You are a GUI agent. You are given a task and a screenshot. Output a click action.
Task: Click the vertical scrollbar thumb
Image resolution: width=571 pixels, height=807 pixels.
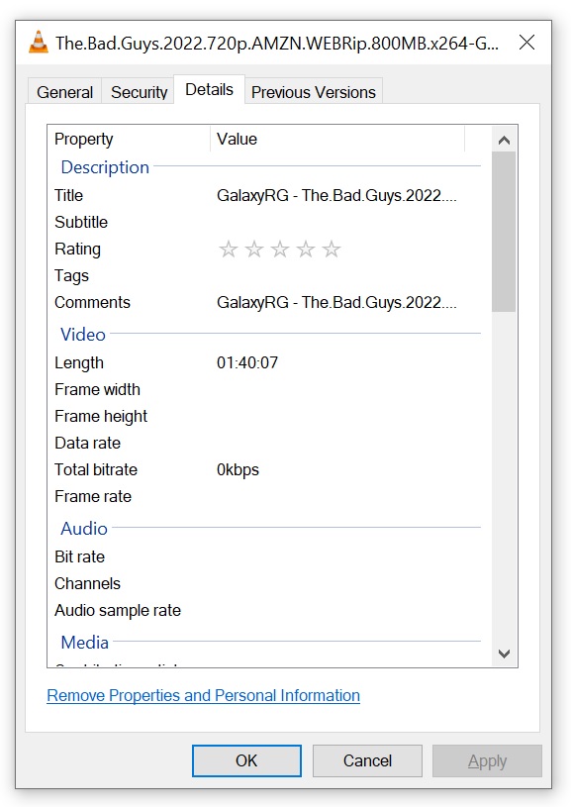(x=504, y=232)
